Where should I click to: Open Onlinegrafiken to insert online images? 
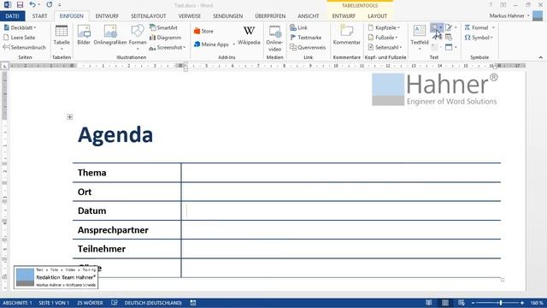coord(110,35)
